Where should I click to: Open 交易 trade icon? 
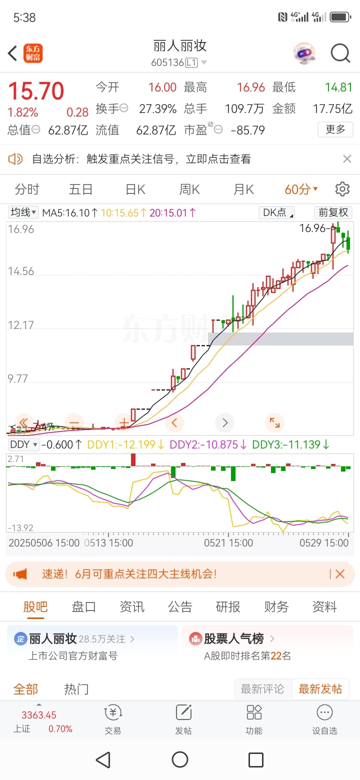[x=112, y=719]
